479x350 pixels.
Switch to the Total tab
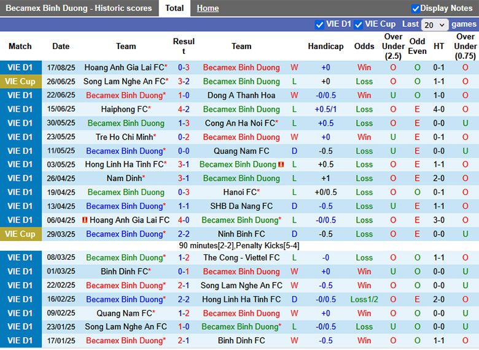click(x=174, y=8)
